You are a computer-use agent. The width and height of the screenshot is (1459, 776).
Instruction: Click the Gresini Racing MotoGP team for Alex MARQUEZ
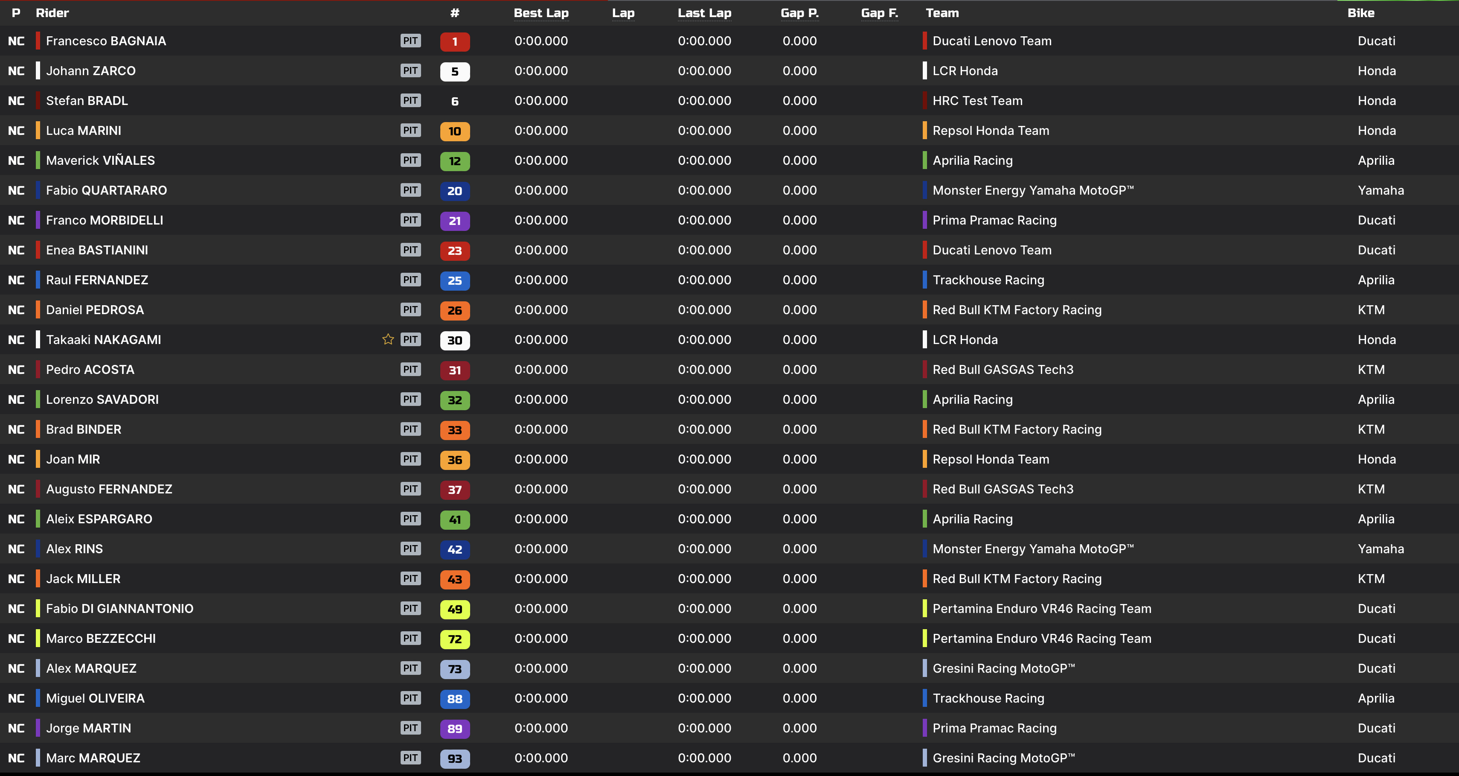(x=1003, y=668)
